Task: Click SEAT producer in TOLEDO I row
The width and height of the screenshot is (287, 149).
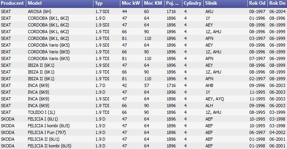Action: [x=6, y=112]
